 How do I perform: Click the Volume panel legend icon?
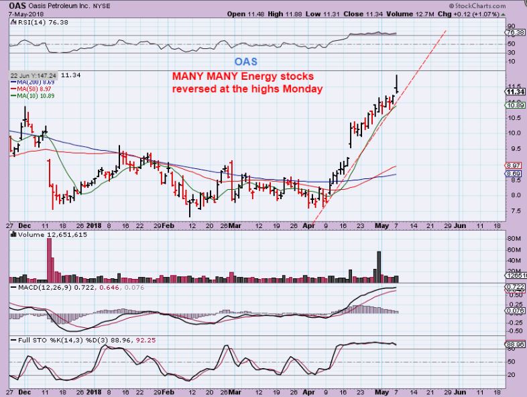[14, 234]
